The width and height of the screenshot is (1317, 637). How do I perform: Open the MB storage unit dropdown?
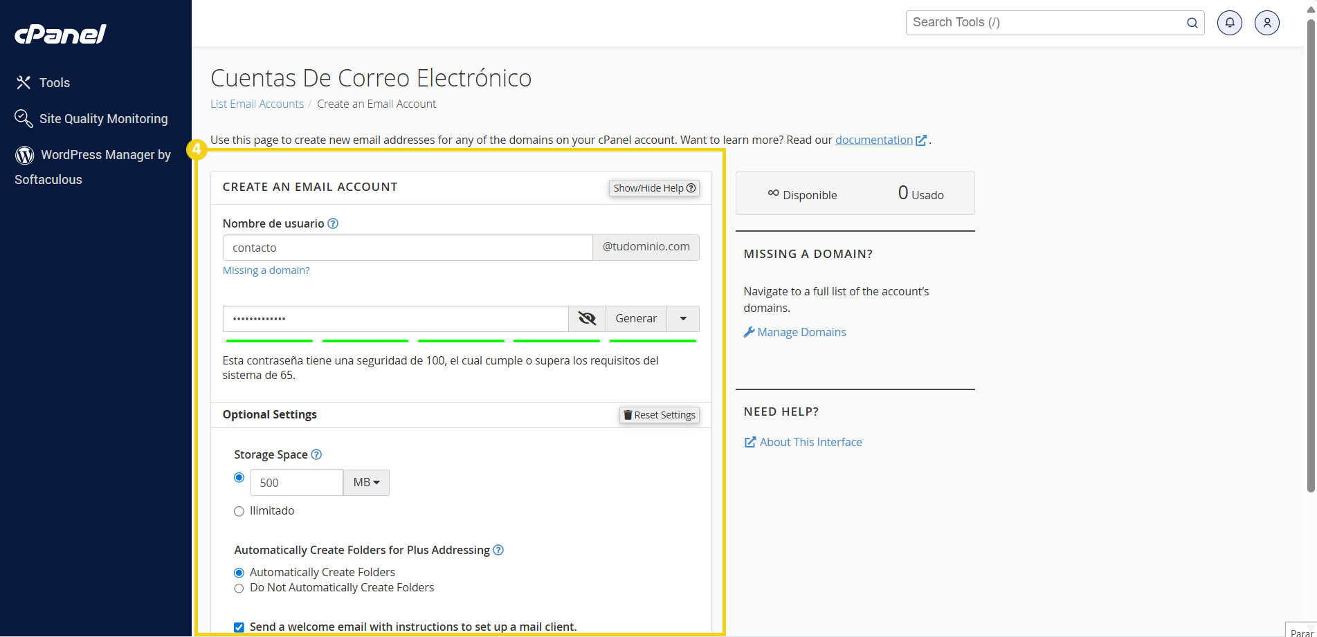point(366,483)
